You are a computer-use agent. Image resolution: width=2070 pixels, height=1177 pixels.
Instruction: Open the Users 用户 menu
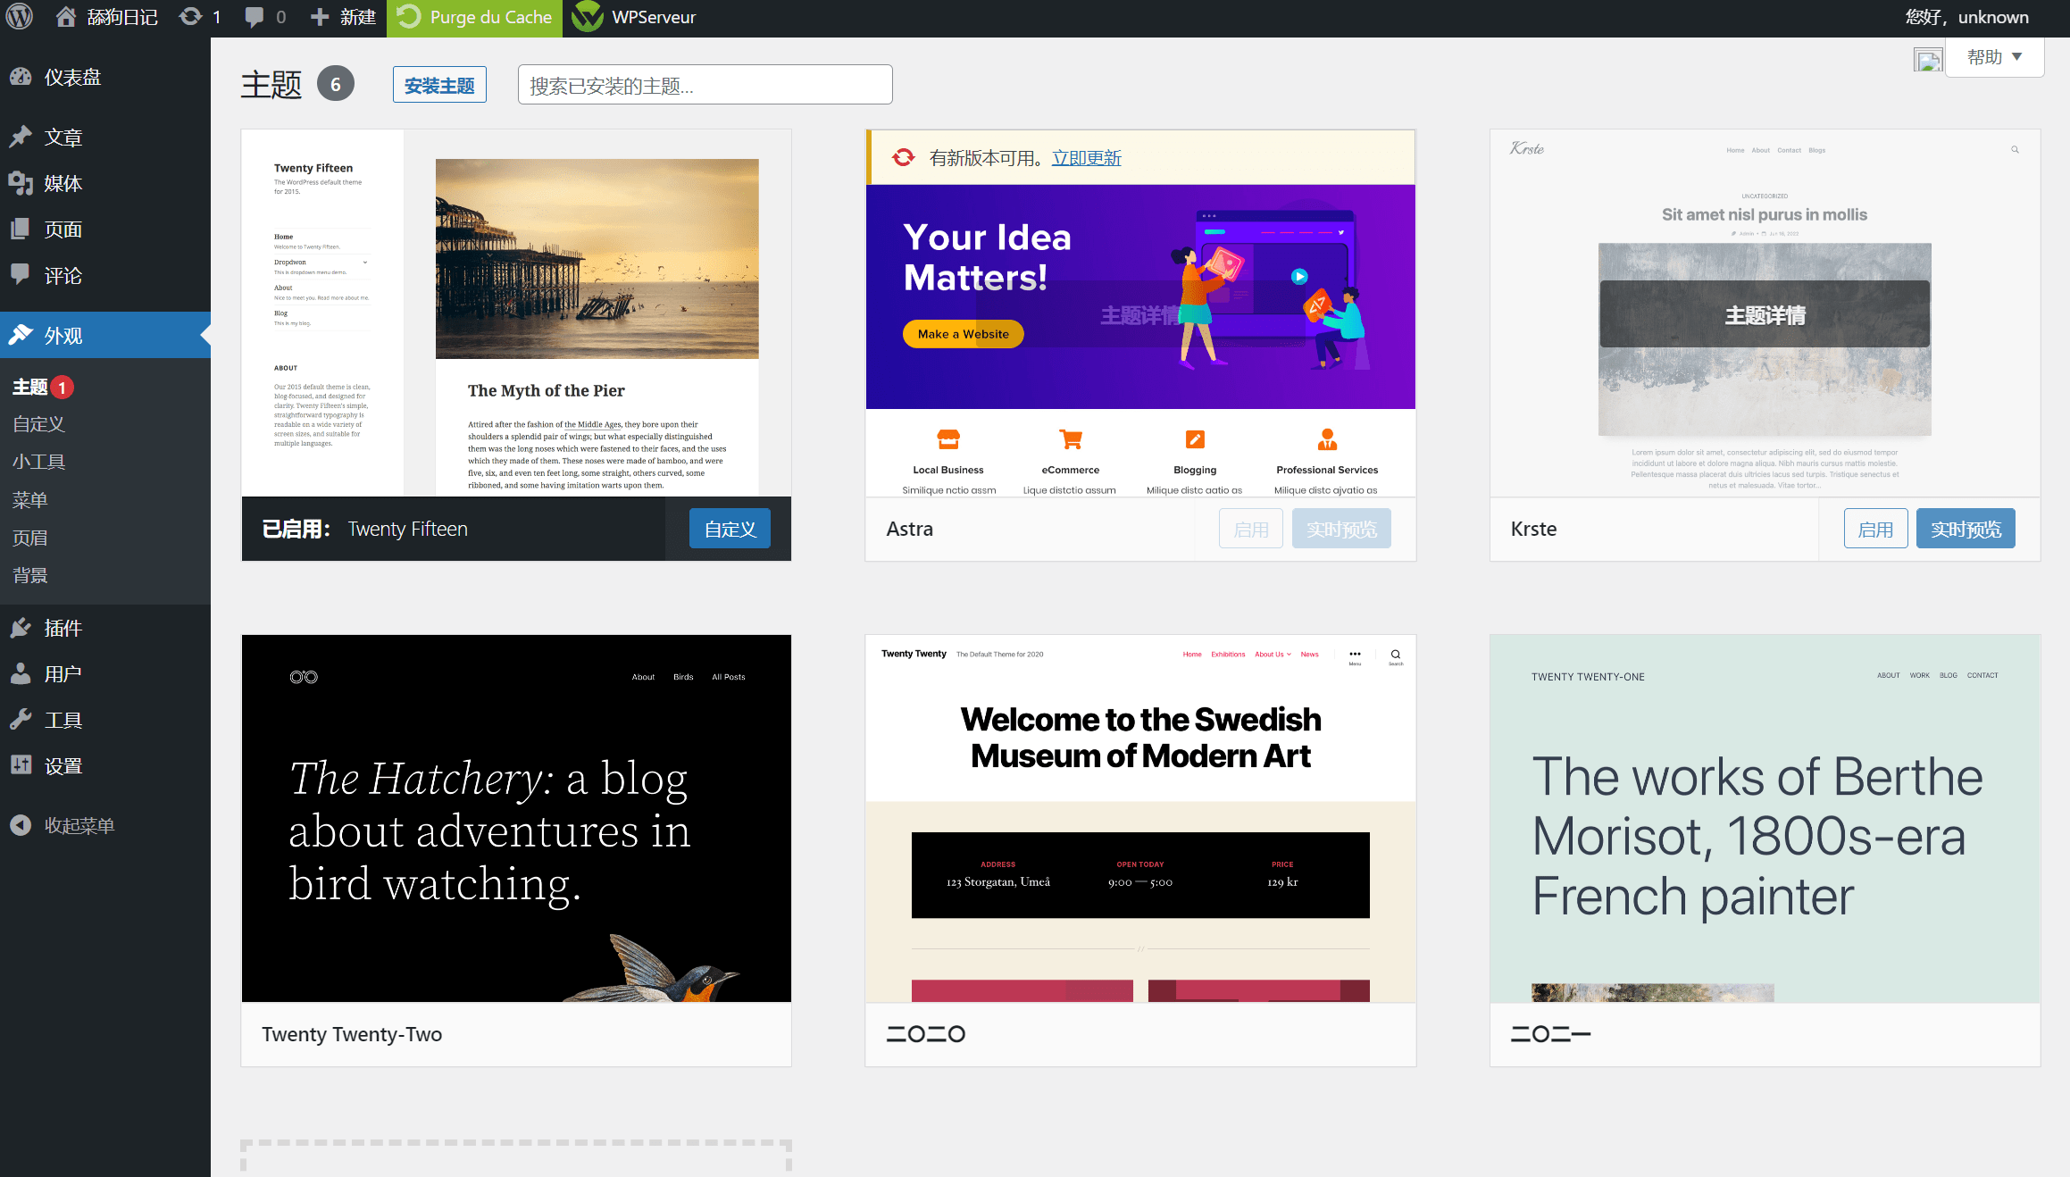pos(105,673)
